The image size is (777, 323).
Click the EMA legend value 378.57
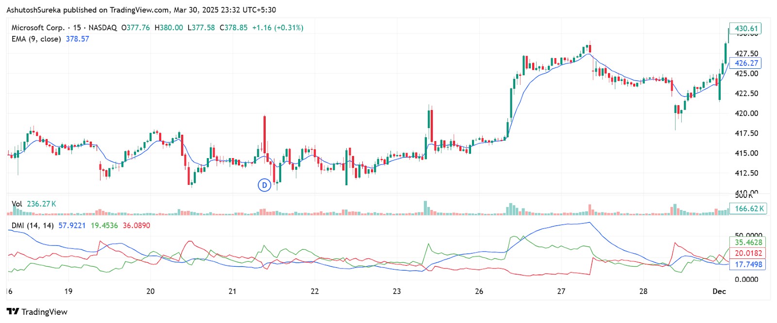pos(78,39)
